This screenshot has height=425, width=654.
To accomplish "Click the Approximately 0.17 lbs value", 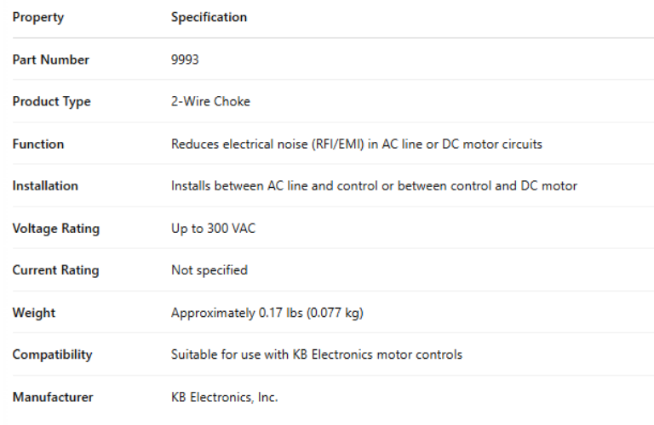I will point(267,313).
